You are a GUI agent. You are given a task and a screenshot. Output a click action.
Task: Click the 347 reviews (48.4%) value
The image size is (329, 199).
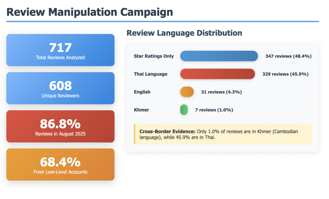tap(288, 56)
